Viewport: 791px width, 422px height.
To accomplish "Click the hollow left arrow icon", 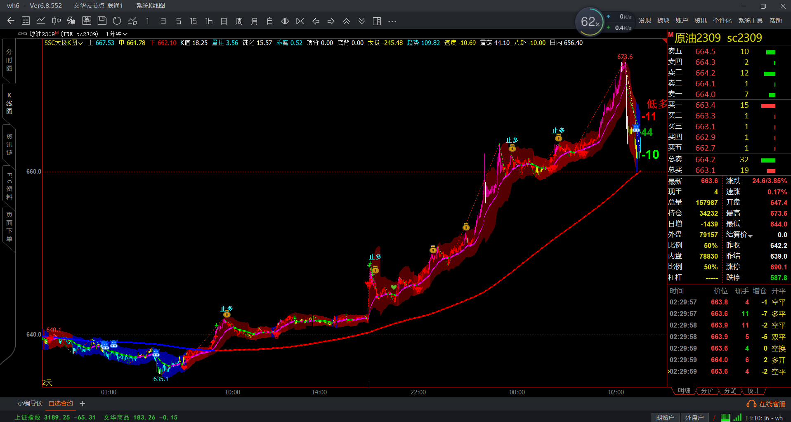I will [316, 21].
